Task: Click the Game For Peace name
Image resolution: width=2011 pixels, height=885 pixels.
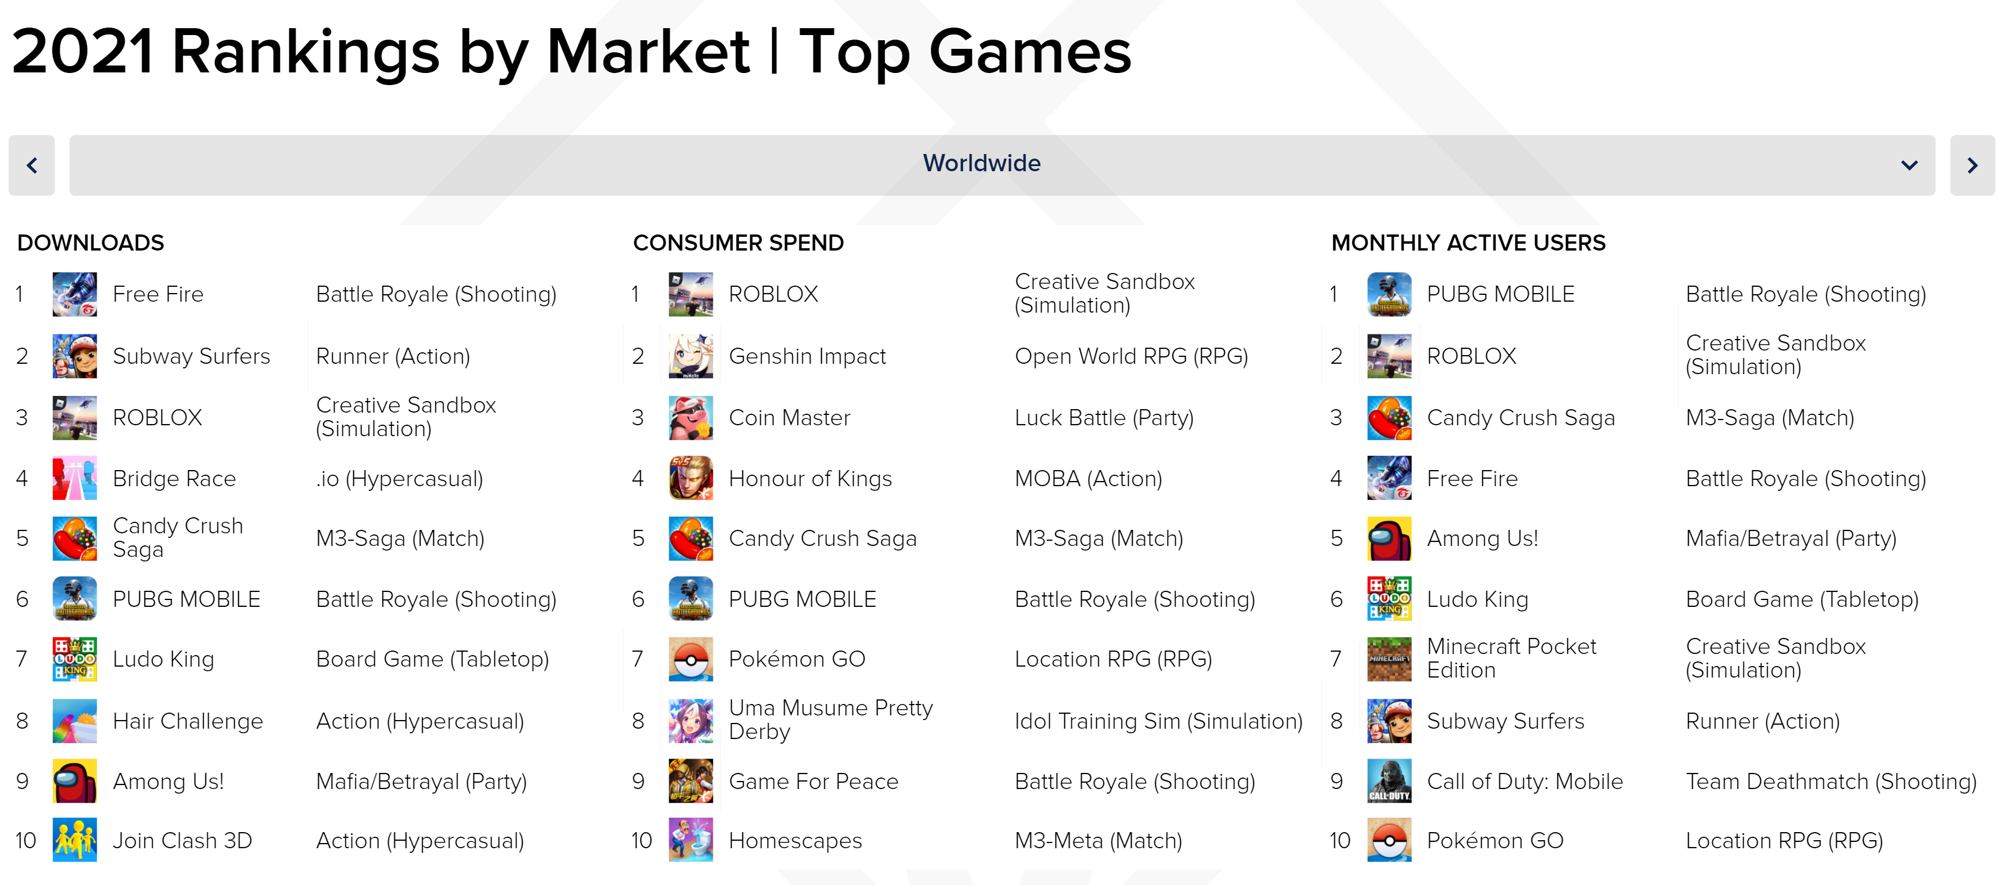Action: [x=813, y=781]
